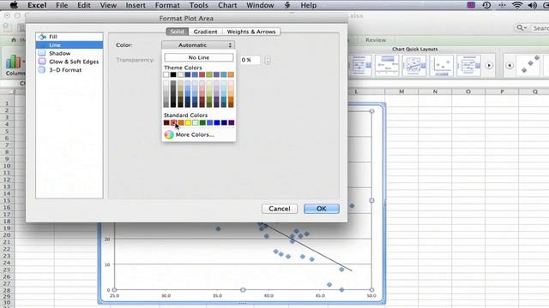Choose the third Chart Quick Layout thumbnail
549x308 pixels.
coord(414,65)
